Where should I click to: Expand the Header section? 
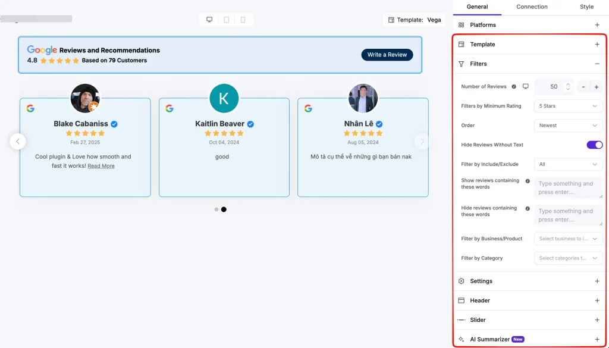(x=597, y=300)
